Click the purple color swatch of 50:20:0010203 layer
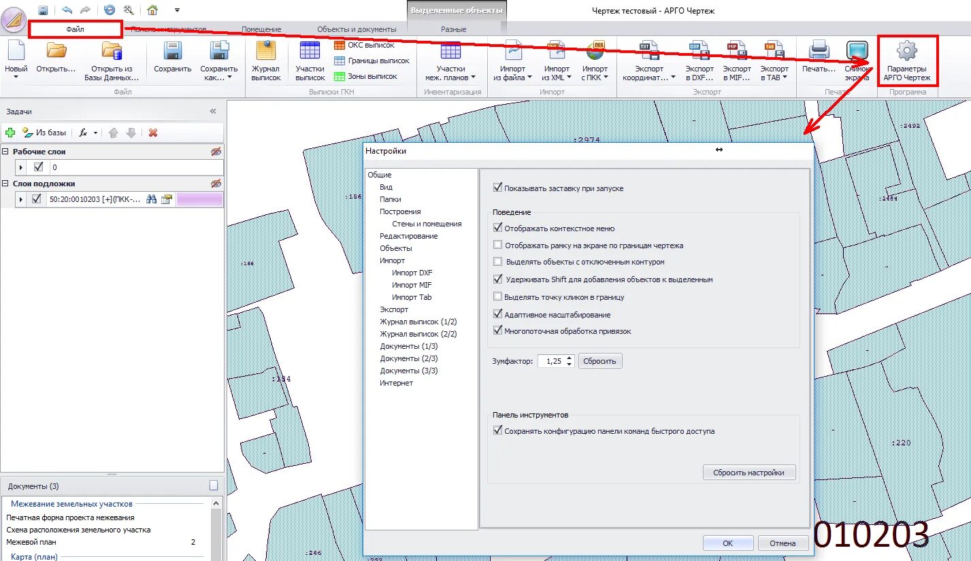Image resolution: width=971 pixels, height=561 pixels. coord(199,199)
